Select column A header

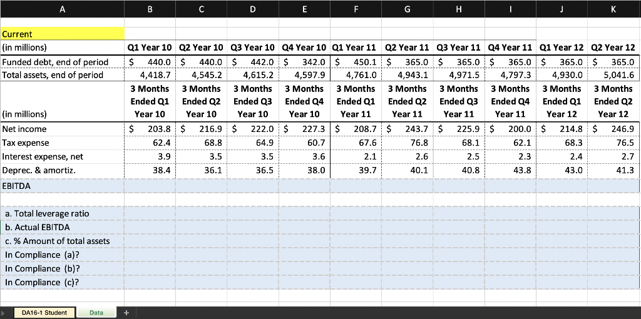[62, 9]
